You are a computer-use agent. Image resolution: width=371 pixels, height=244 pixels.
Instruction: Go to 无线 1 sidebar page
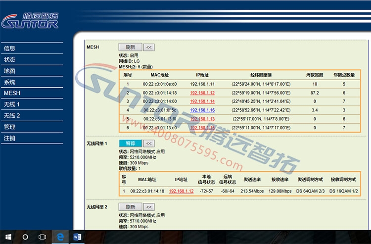pyautogui.click(x=12, y=104)
